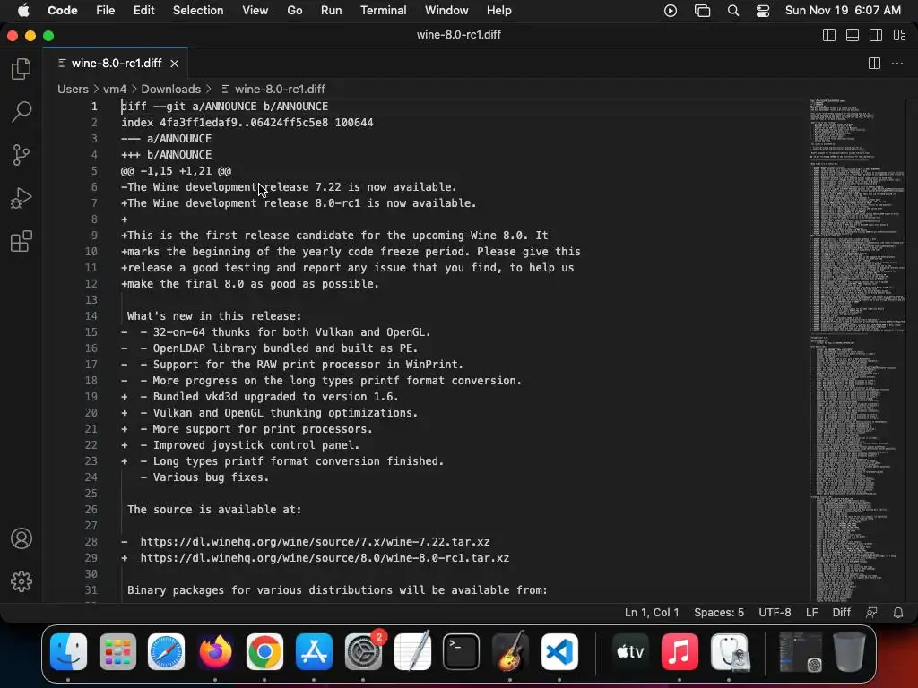Change encoding via UTF-8 status item
The width and height of the screenshot is (918, 688).
(x=775, y=613)
